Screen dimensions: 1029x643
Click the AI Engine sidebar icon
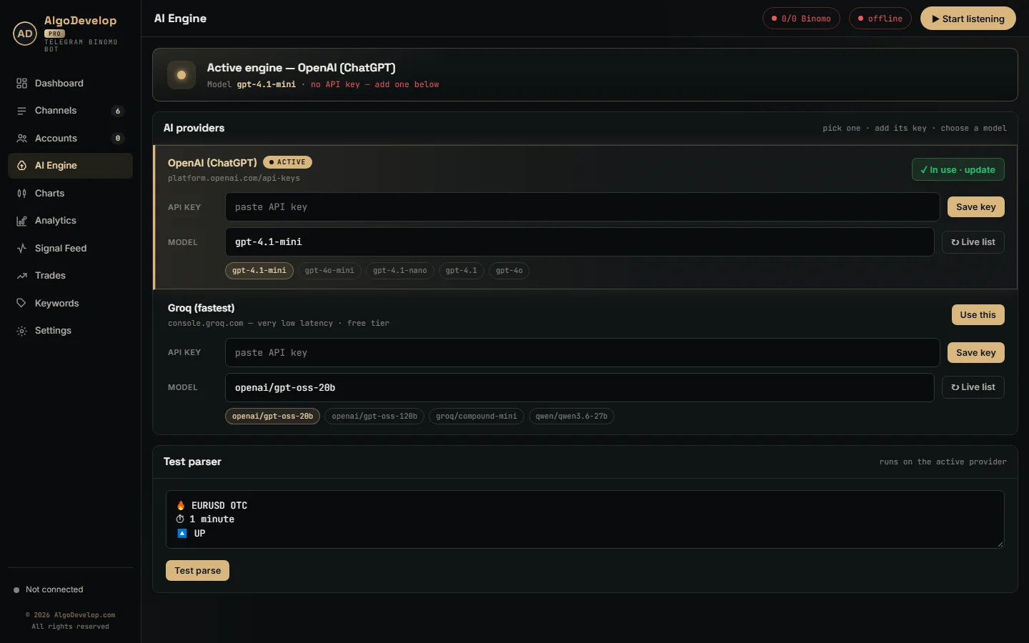tap(21, 166)
